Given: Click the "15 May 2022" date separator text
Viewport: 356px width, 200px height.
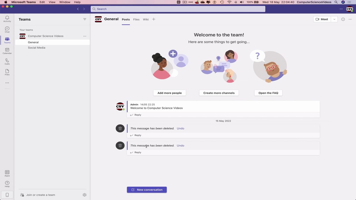Looking at the screenshot, I should (223, 121).
